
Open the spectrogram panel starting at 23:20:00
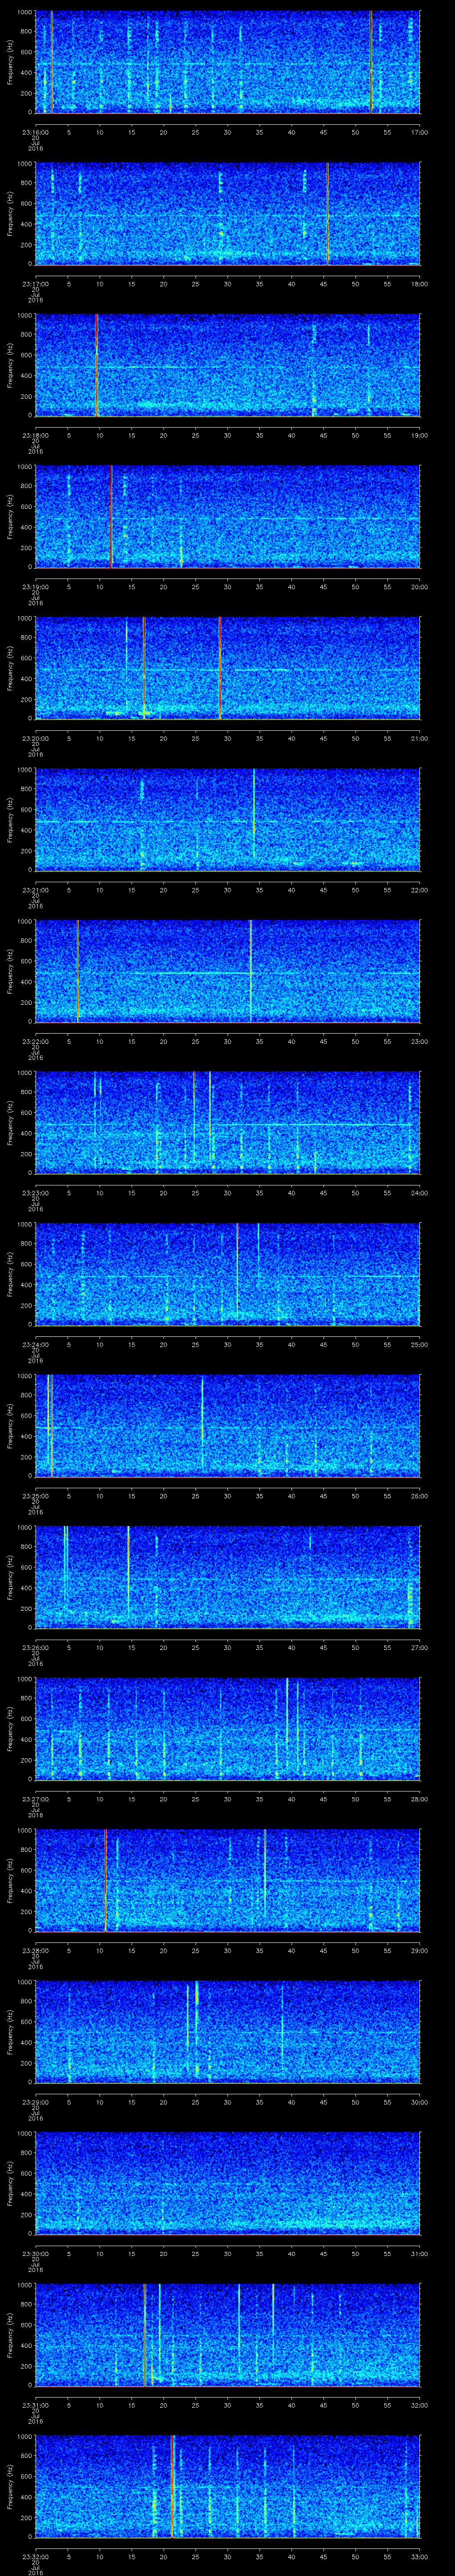(x=228, y=668)
